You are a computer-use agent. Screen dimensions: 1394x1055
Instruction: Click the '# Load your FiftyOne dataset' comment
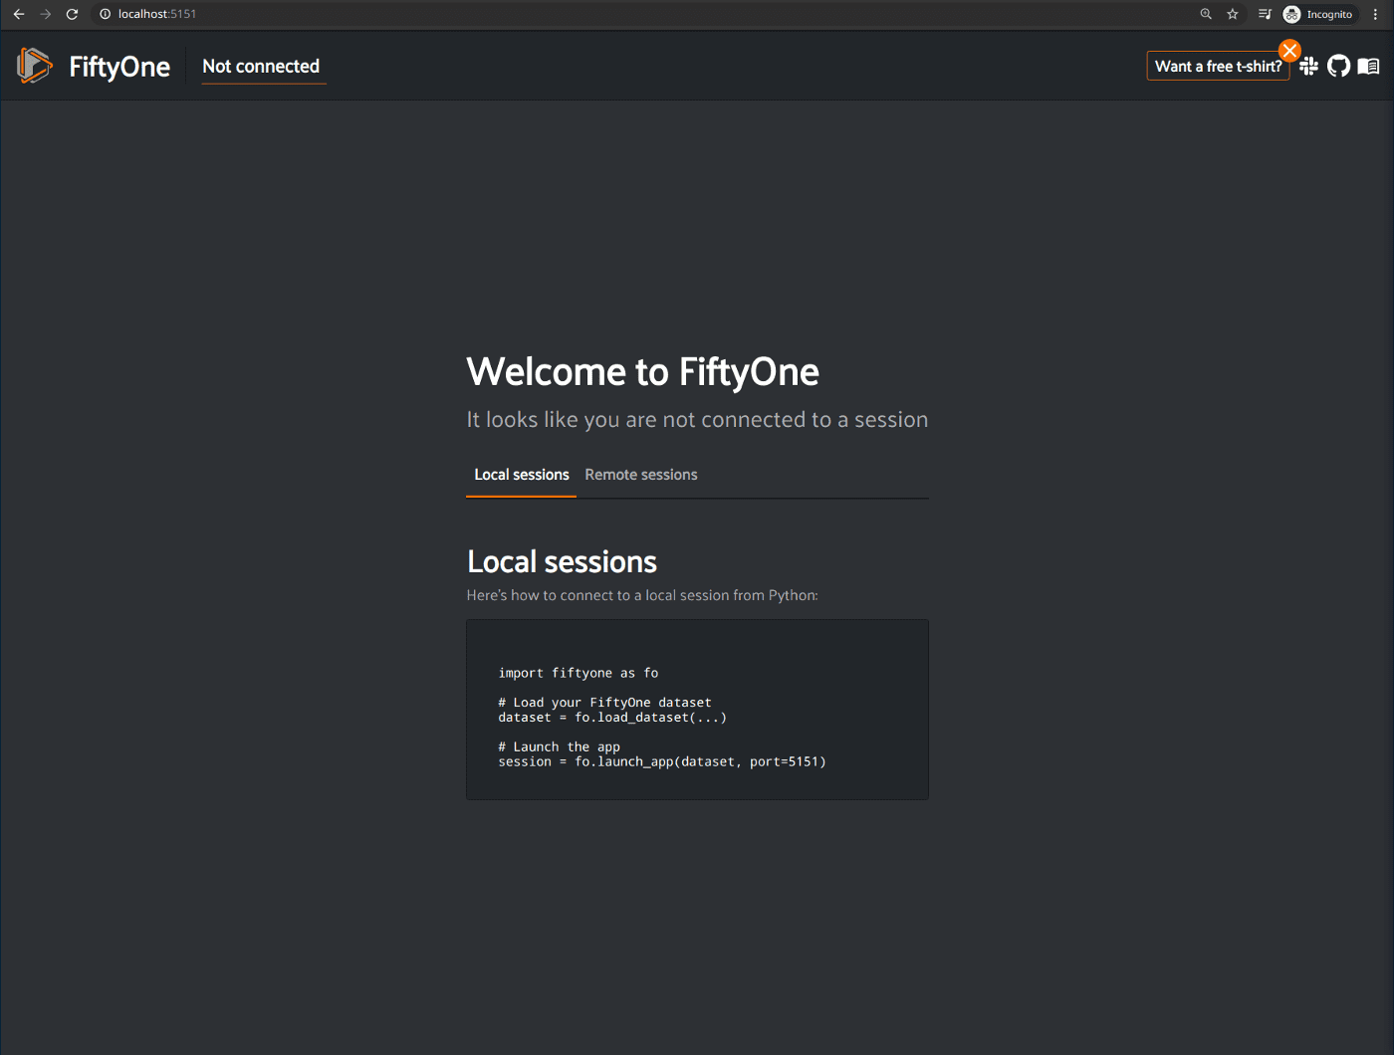604,703
